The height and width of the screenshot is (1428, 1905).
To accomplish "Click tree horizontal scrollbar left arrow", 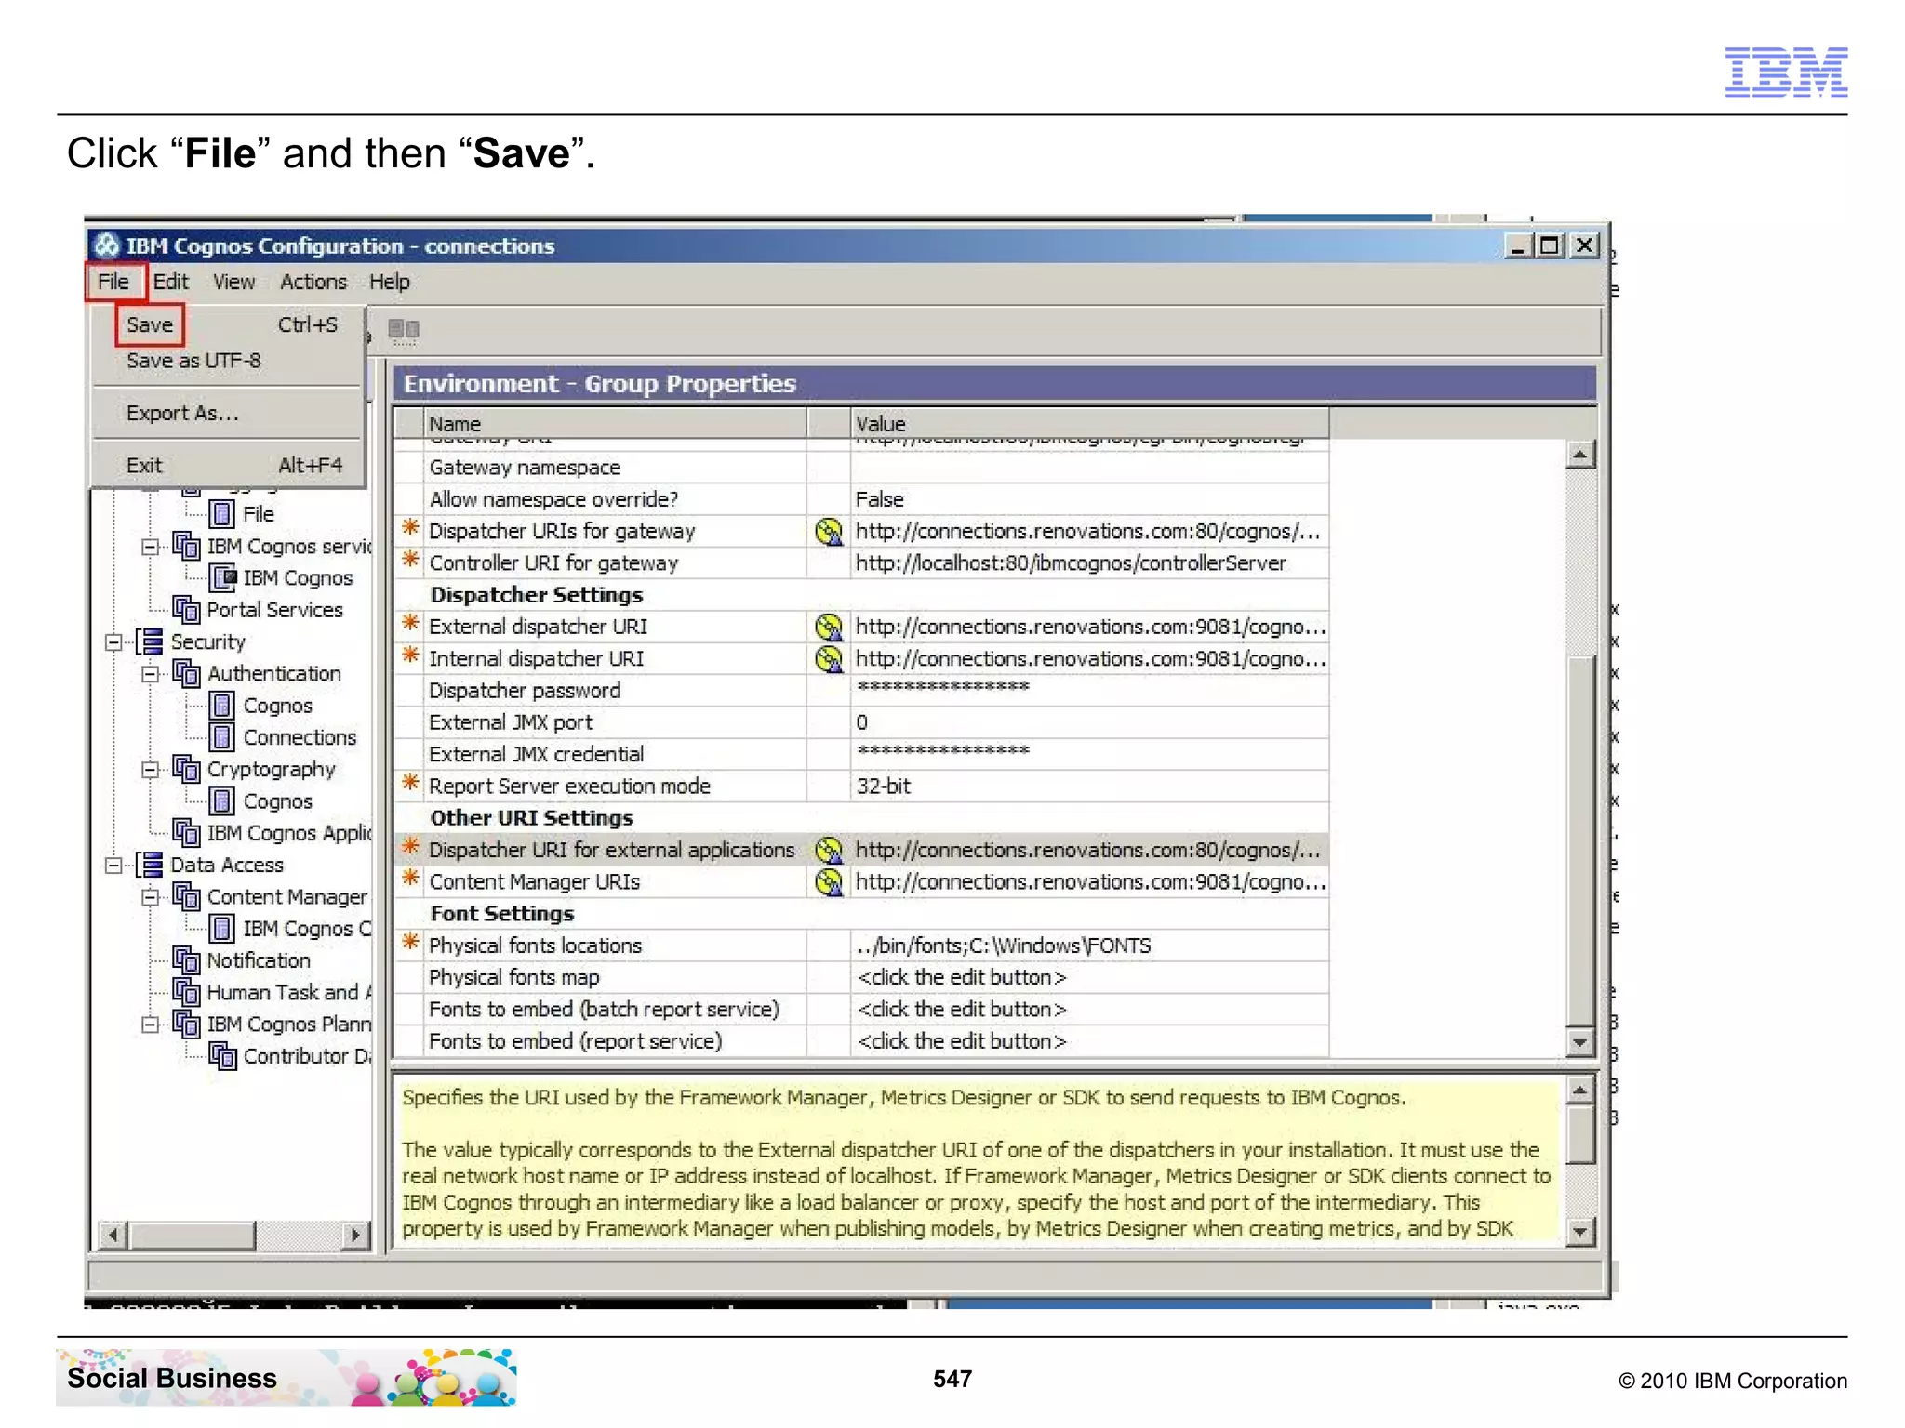I will [x=113, y=1236].
